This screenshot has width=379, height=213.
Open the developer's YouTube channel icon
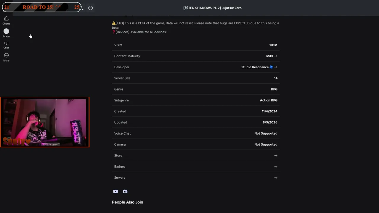(x=115, y=191)
